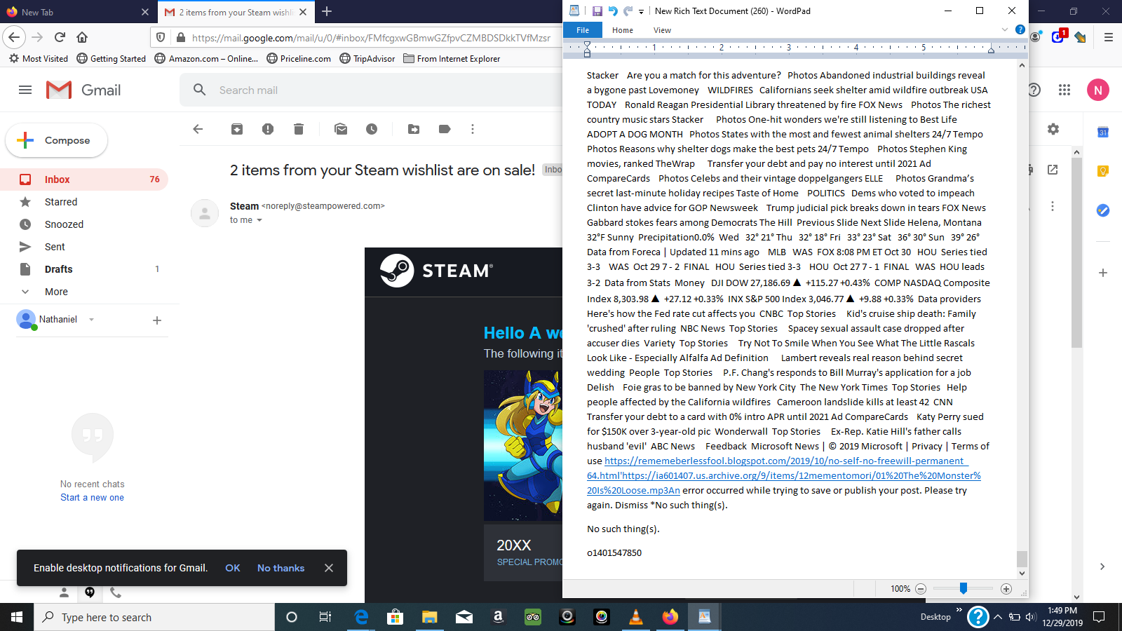This screenshot has width=1122, height=631.
Task: Open Google Tasks side panel icon
Action: click(1103, 210)
